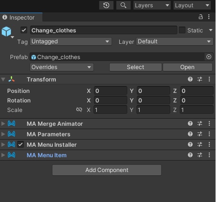Open the Tag Untagged dropdown

click(x=71, y=41)
